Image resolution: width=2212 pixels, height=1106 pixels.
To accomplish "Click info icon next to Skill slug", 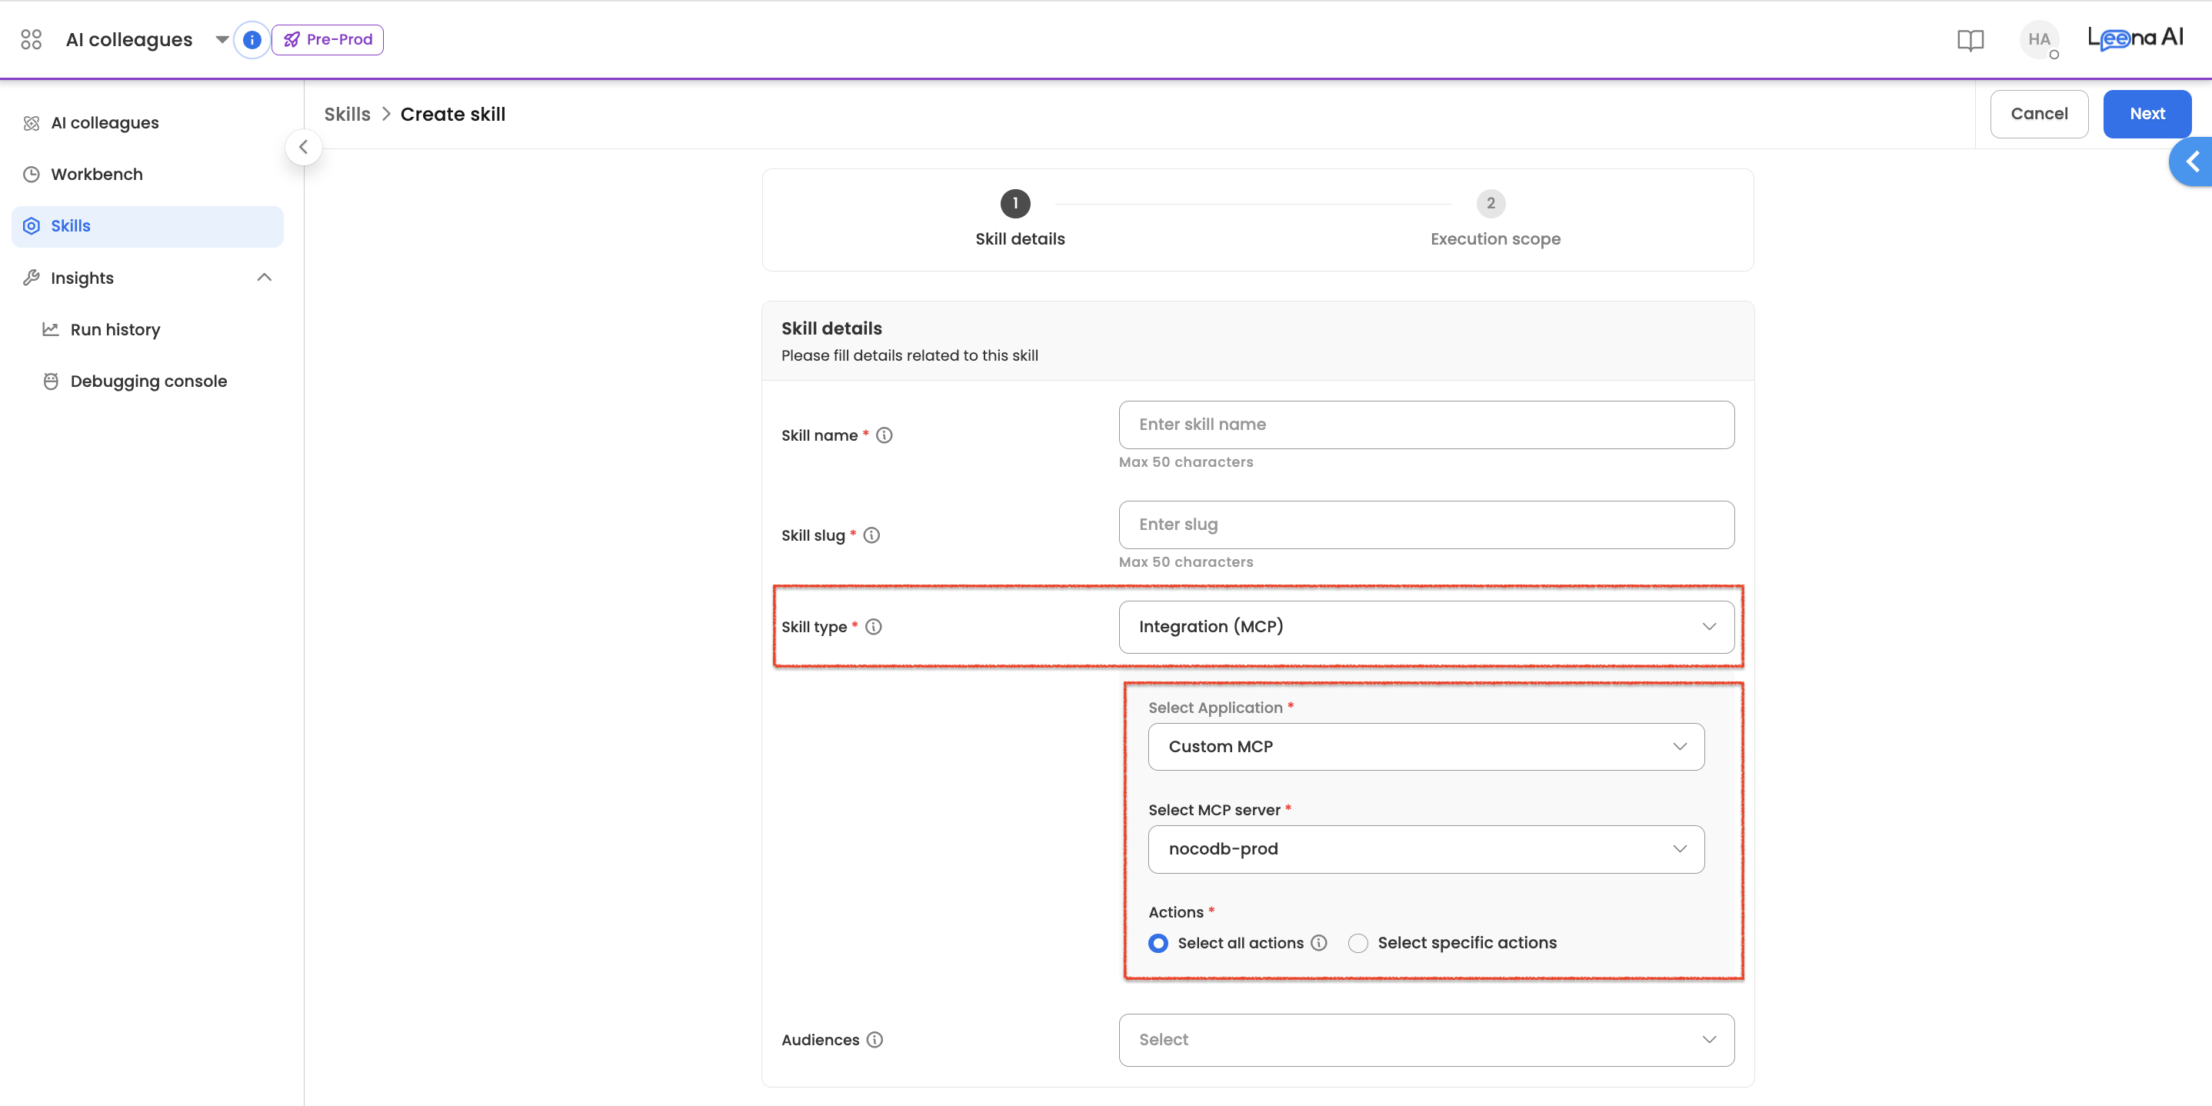I will [x=871, y=535].
